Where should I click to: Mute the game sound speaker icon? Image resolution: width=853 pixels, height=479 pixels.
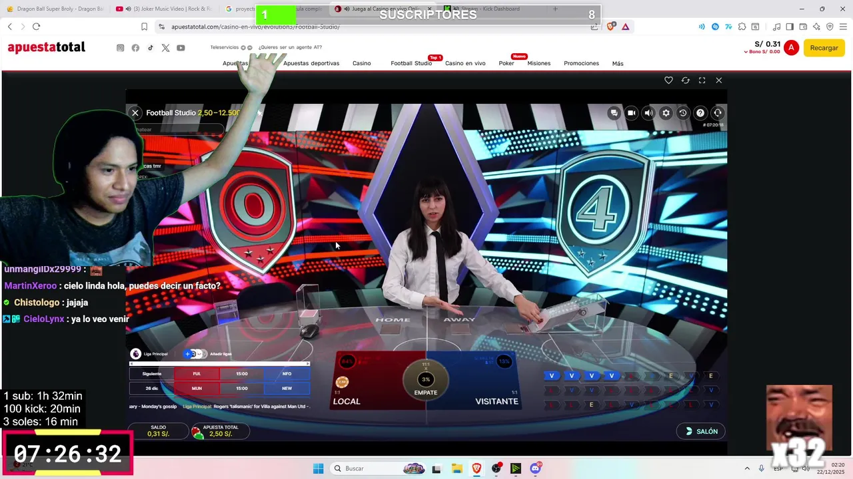click(x=648, y=113)
